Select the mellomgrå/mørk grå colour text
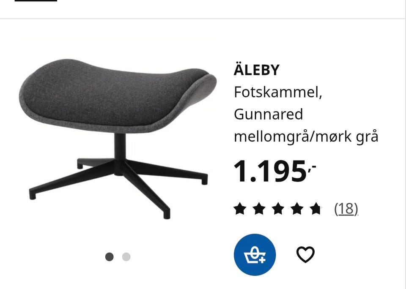The width and height of the screenshot is (406, 289). click(x=306, y=136)
